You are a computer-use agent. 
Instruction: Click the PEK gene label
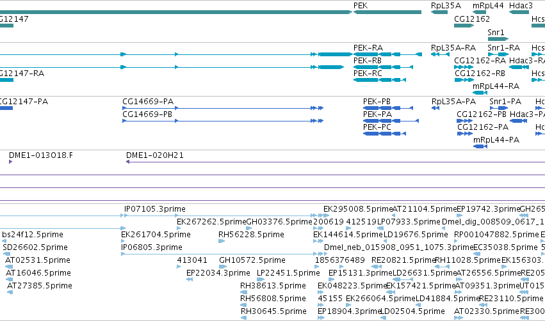click(361, 6)
